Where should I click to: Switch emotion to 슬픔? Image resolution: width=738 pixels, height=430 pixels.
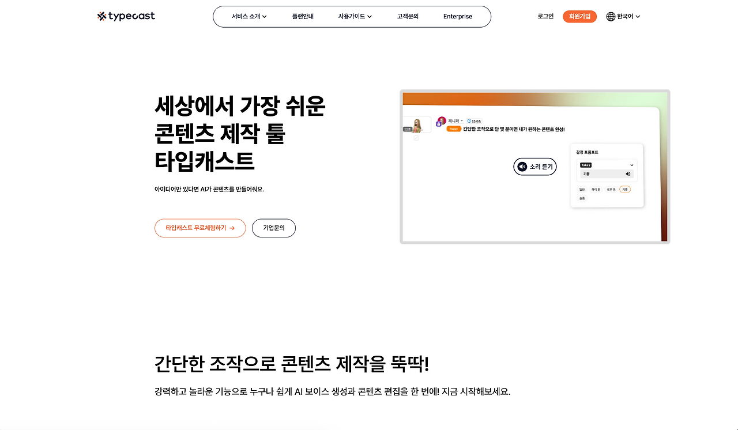coord(582,198)
